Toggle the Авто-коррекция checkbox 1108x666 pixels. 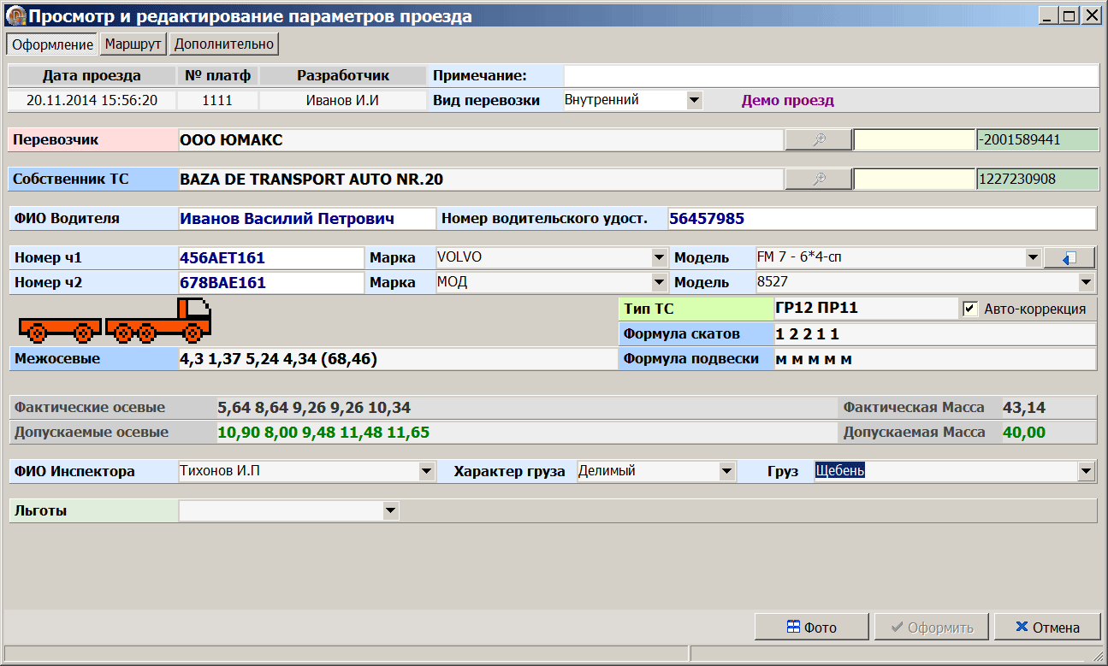(x=969, y=309)
